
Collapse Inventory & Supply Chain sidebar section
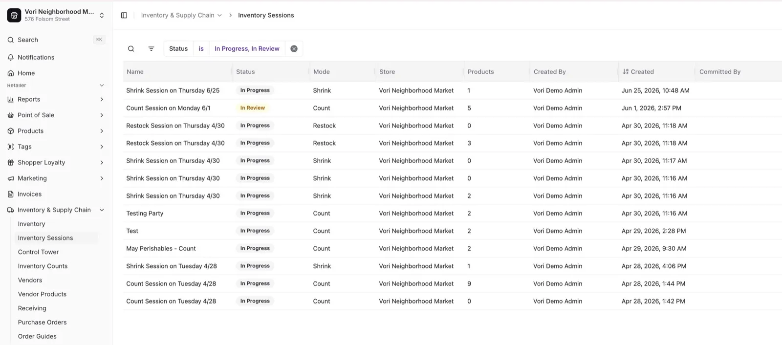coord(102,210)
